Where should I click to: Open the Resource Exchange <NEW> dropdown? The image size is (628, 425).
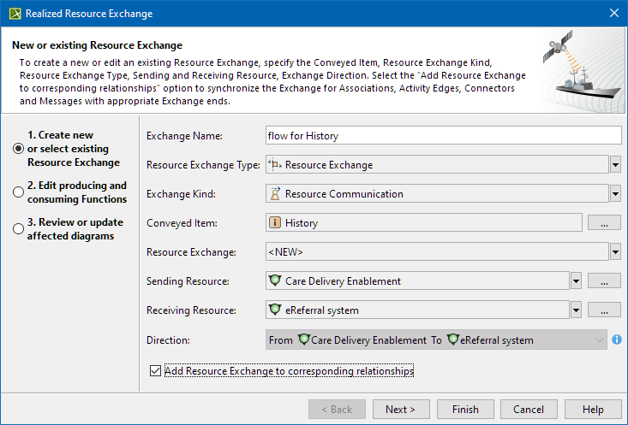pos(615,252)
